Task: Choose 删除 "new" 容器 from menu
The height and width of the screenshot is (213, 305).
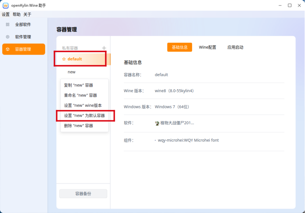Action: (x=79, y=126)
